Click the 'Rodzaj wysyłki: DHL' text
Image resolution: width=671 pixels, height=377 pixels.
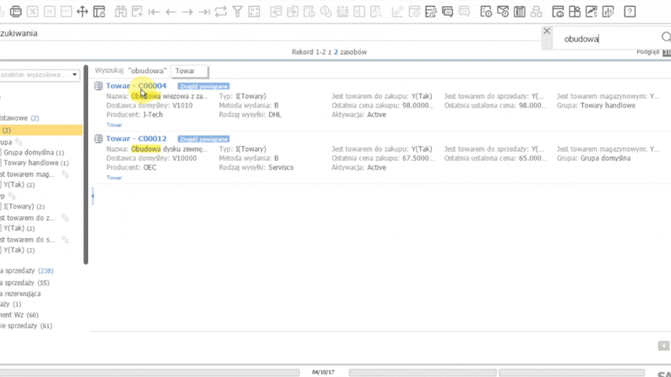250,115
